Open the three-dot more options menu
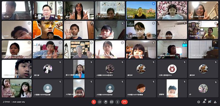The width and height of the screenshot is (220, 106). (118, 102)
